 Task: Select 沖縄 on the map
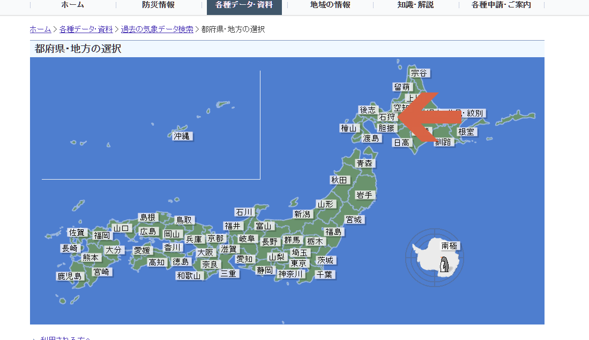click(182, 136)
